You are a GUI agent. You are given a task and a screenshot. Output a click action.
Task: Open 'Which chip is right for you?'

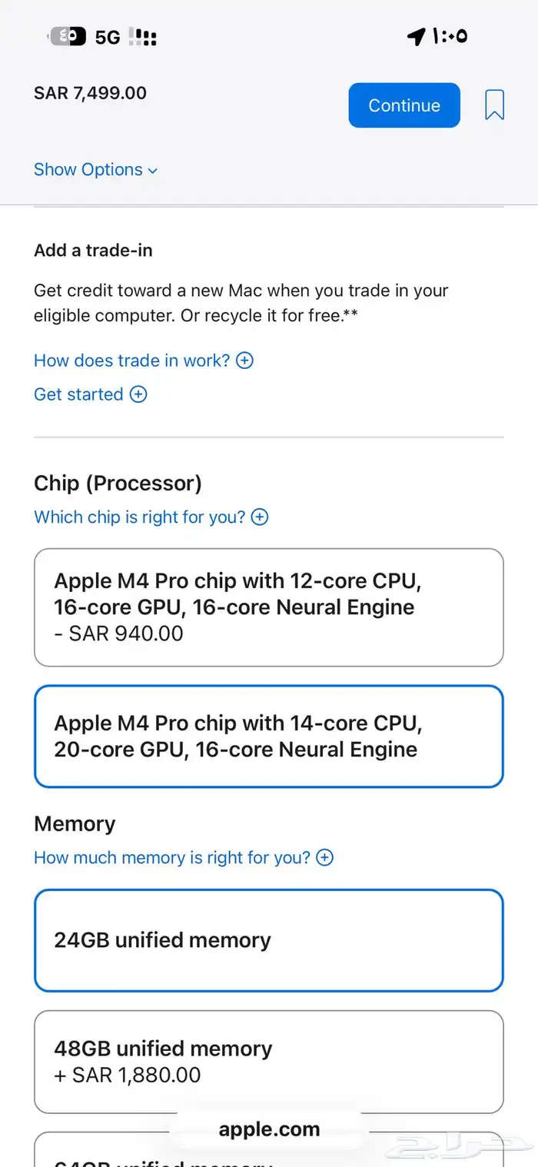[x=139, y=517]
